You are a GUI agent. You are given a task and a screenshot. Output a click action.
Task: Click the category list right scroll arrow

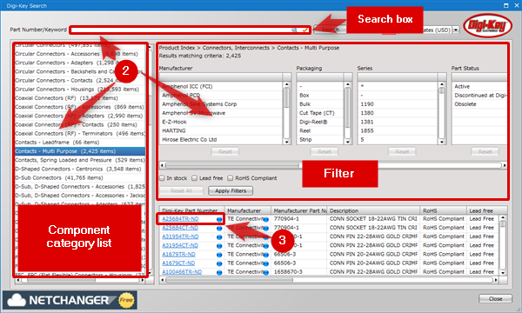(x=143, y=280)
